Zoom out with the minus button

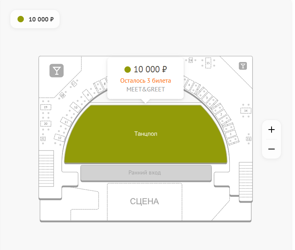pos(272,149)
